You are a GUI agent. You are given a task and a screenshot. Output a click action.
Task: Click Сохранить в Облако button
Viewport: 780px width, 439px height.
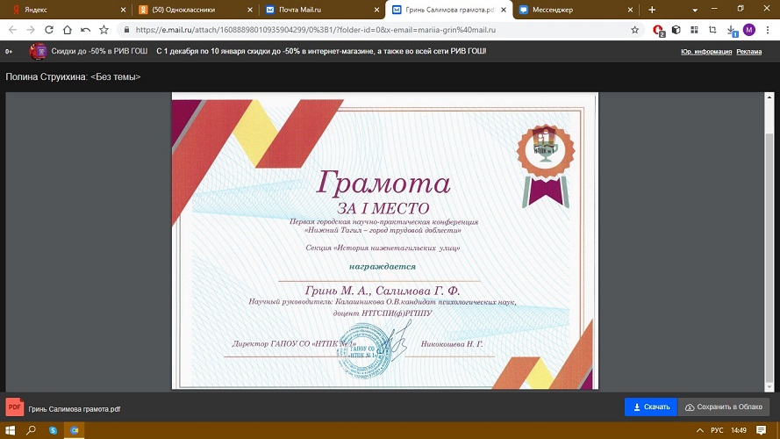click(x=724, y=407)
